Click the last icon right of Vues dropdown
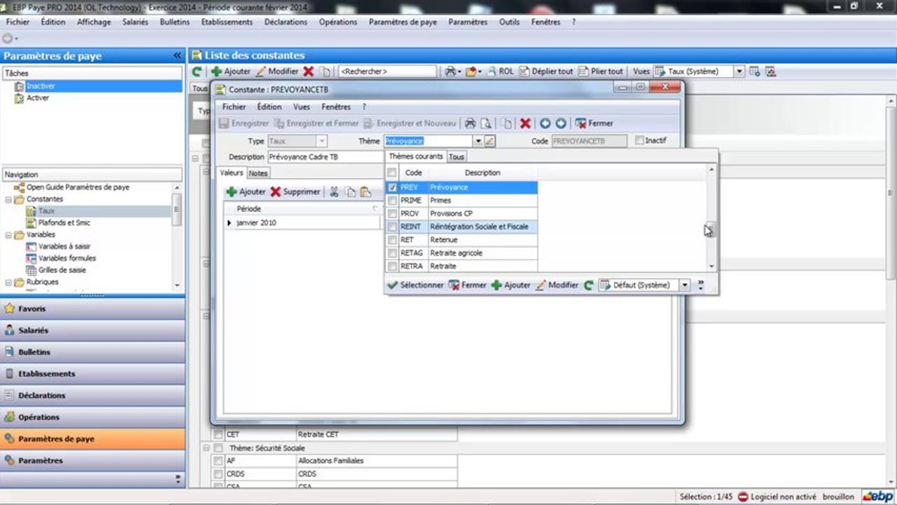 click(770, 72)
